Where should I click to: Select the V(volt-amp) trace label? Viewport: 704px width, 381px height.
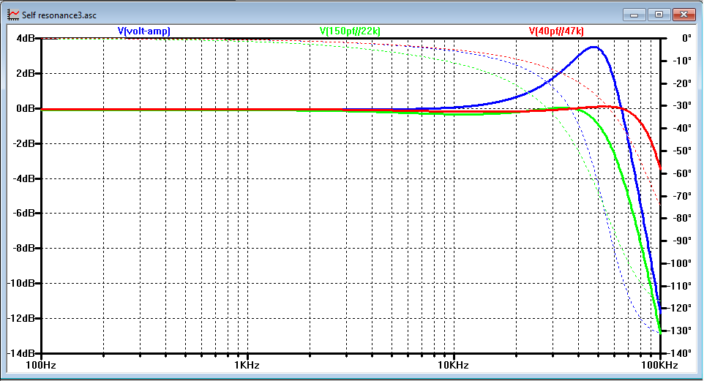click(143, 31)
